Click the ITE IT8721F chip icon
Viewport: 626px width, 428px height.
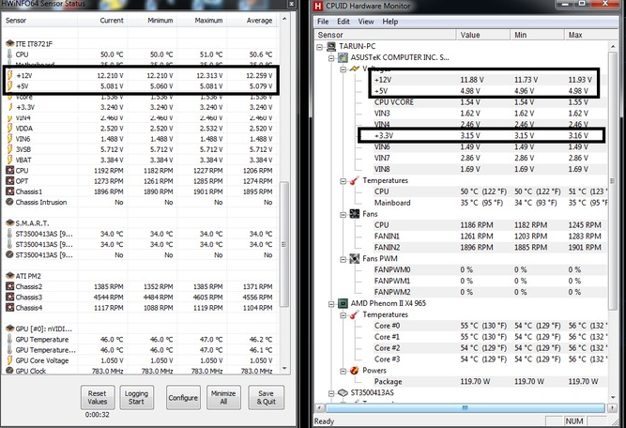click(10, 43)
